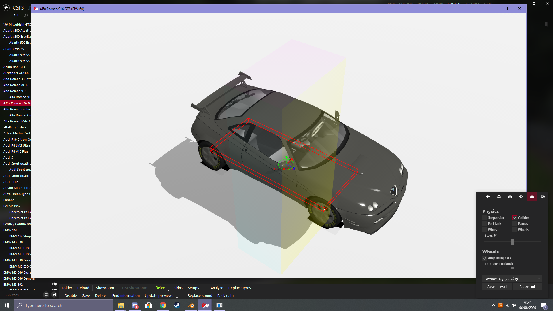Open Blender from the taskbar
The height and width of the screenshot is (311, 553).
(191, 305)
